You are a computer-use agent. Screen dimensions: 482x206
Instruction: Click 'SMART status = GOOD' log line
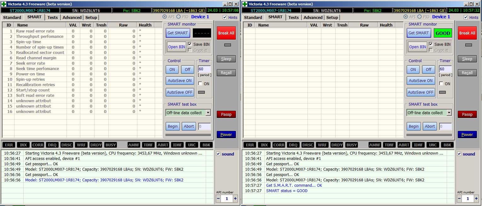(x=287, y=191)
